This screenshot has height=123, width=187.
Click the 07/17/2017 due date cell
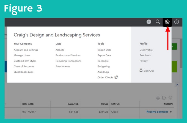click(x=29, y=112)
